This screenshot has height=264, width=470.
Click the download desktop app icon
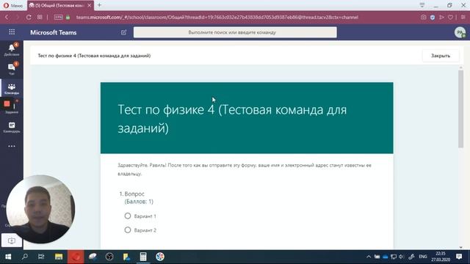coord(12,241)
